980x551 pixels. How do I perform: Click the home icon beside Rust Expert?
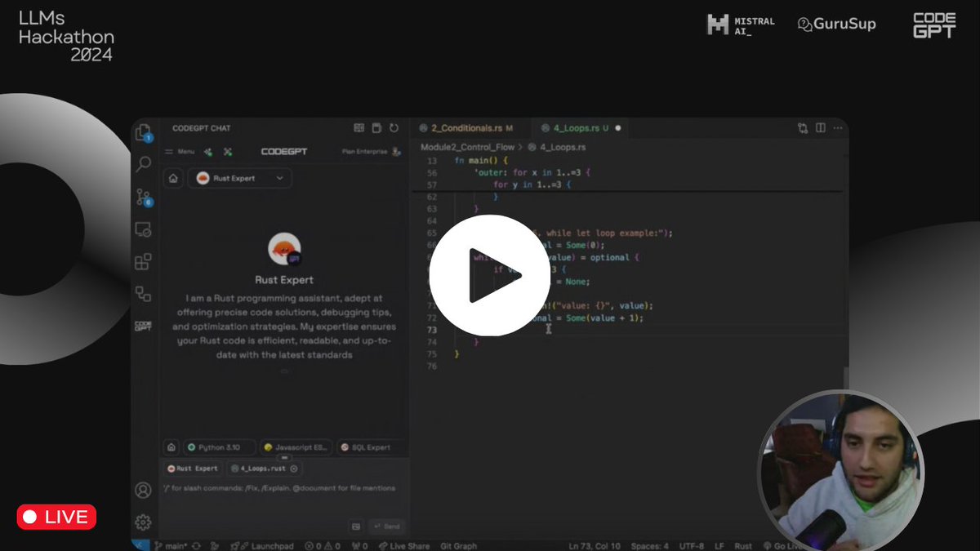(x=173, y=178)
